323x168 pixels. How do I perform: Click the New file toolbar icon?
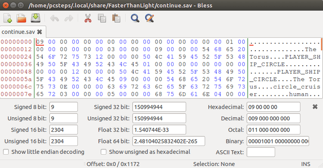tap(8, 18)
